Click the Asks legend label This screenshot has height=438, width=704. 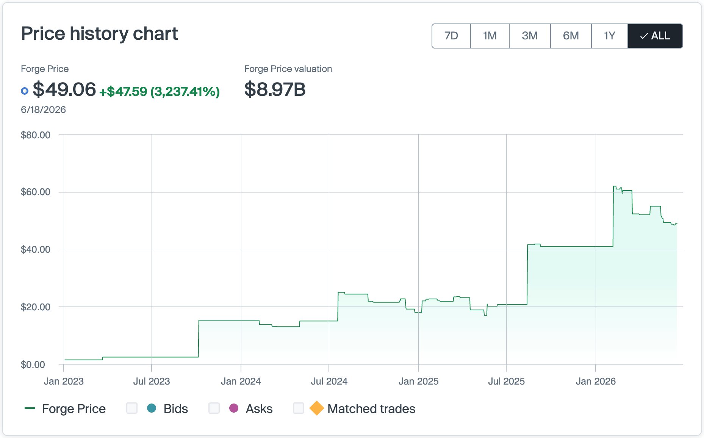click(259, 409)
